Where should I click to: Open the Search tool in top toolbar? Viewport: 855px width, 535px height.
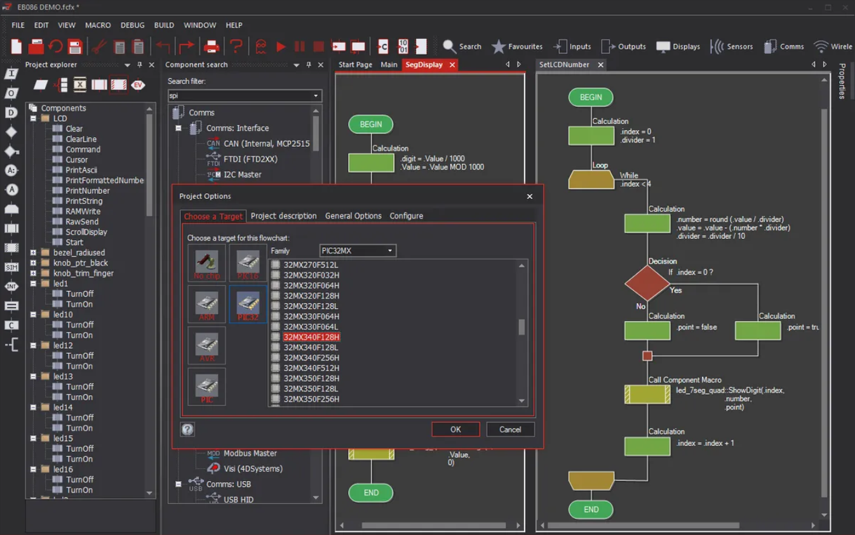tap(462, 46)
